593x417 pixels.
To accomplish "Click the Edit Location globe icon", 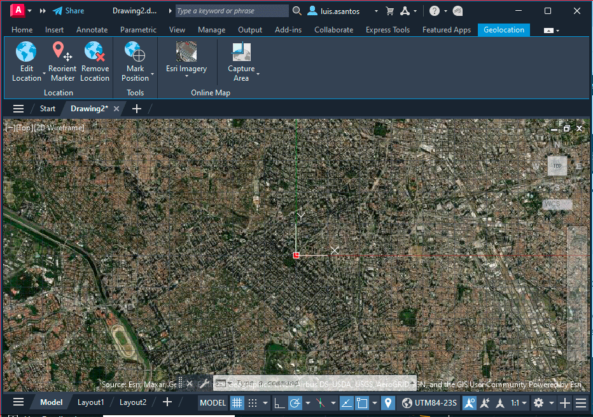I will click(x=26, y=52).
